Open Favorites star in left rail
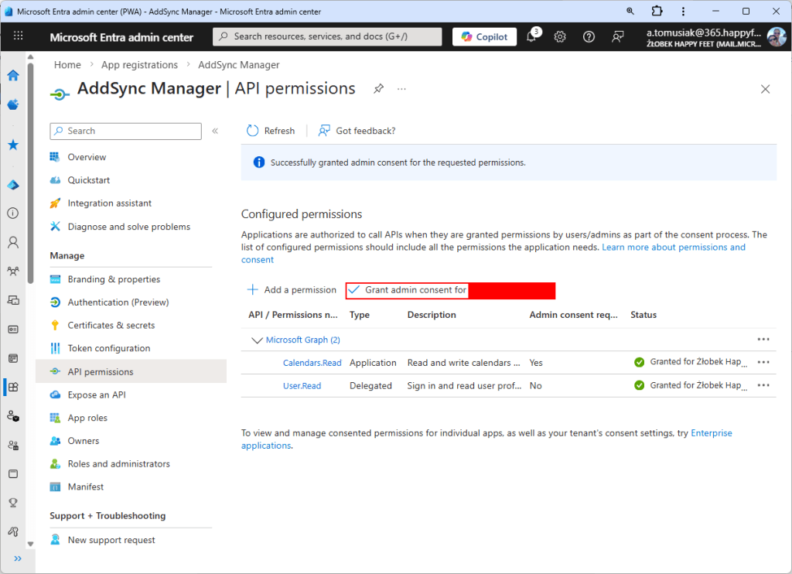Screen dimensions: 792x574 point(13,145)
